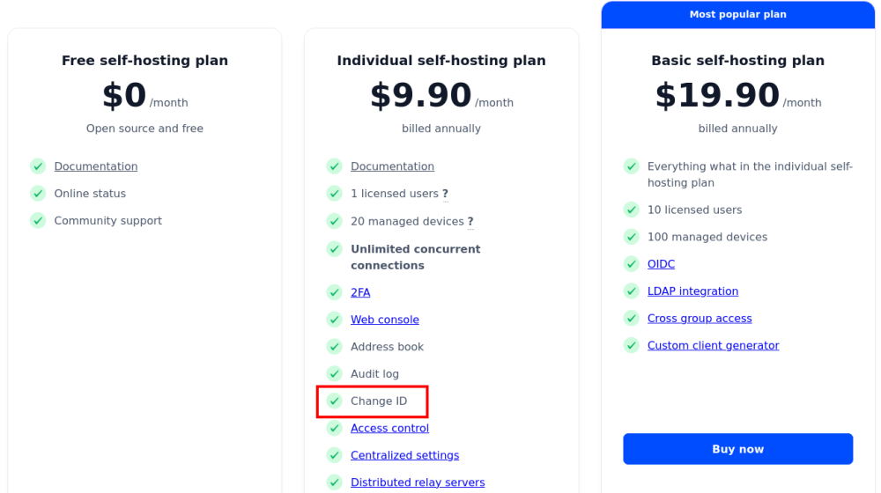The image size is (881, 493).
Task: Open the Documentation link in Individual plan
Action: pos(392,166)
